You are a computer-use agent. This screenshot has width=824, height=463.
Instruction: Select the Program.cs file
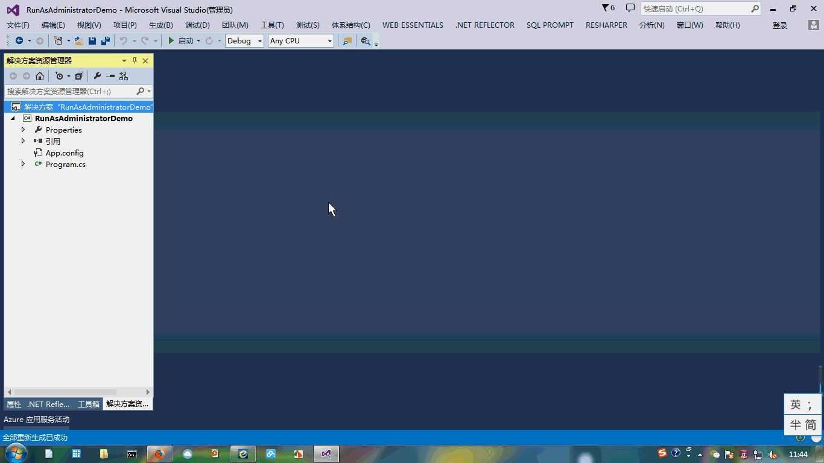click(66, 164)
